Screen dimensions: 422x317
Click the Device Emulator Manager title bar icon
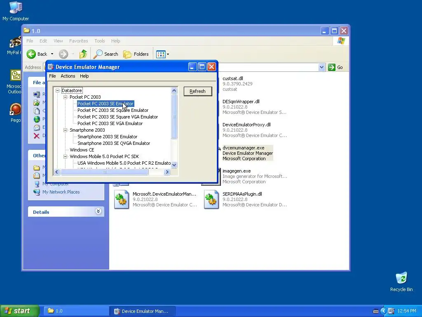tap(51, 67)
